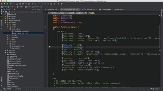The height and width of the screenshot is (91, 163).
Task: Click the yellow inspection indicator in editor corner
Action: (x=160, y=15)
